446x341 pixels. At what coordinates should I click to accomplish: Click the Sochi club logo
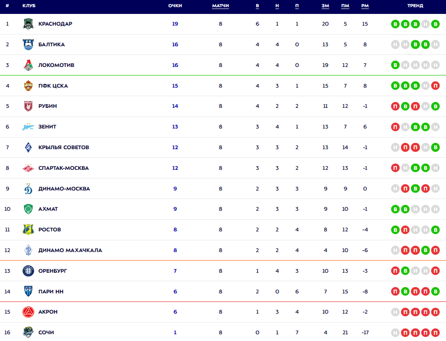pos(28,332)
